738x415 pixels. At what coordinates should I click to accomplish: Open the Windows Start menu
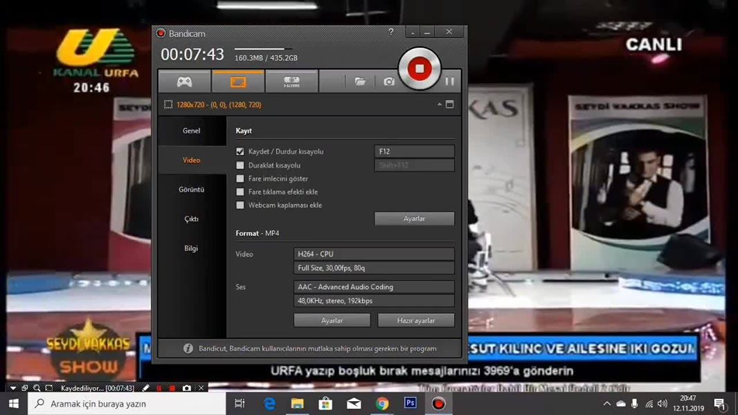(x=14, y=404)
